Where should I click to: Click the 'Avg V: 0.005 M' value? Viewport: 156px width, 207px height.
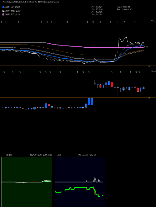click(x=124, y=7)
